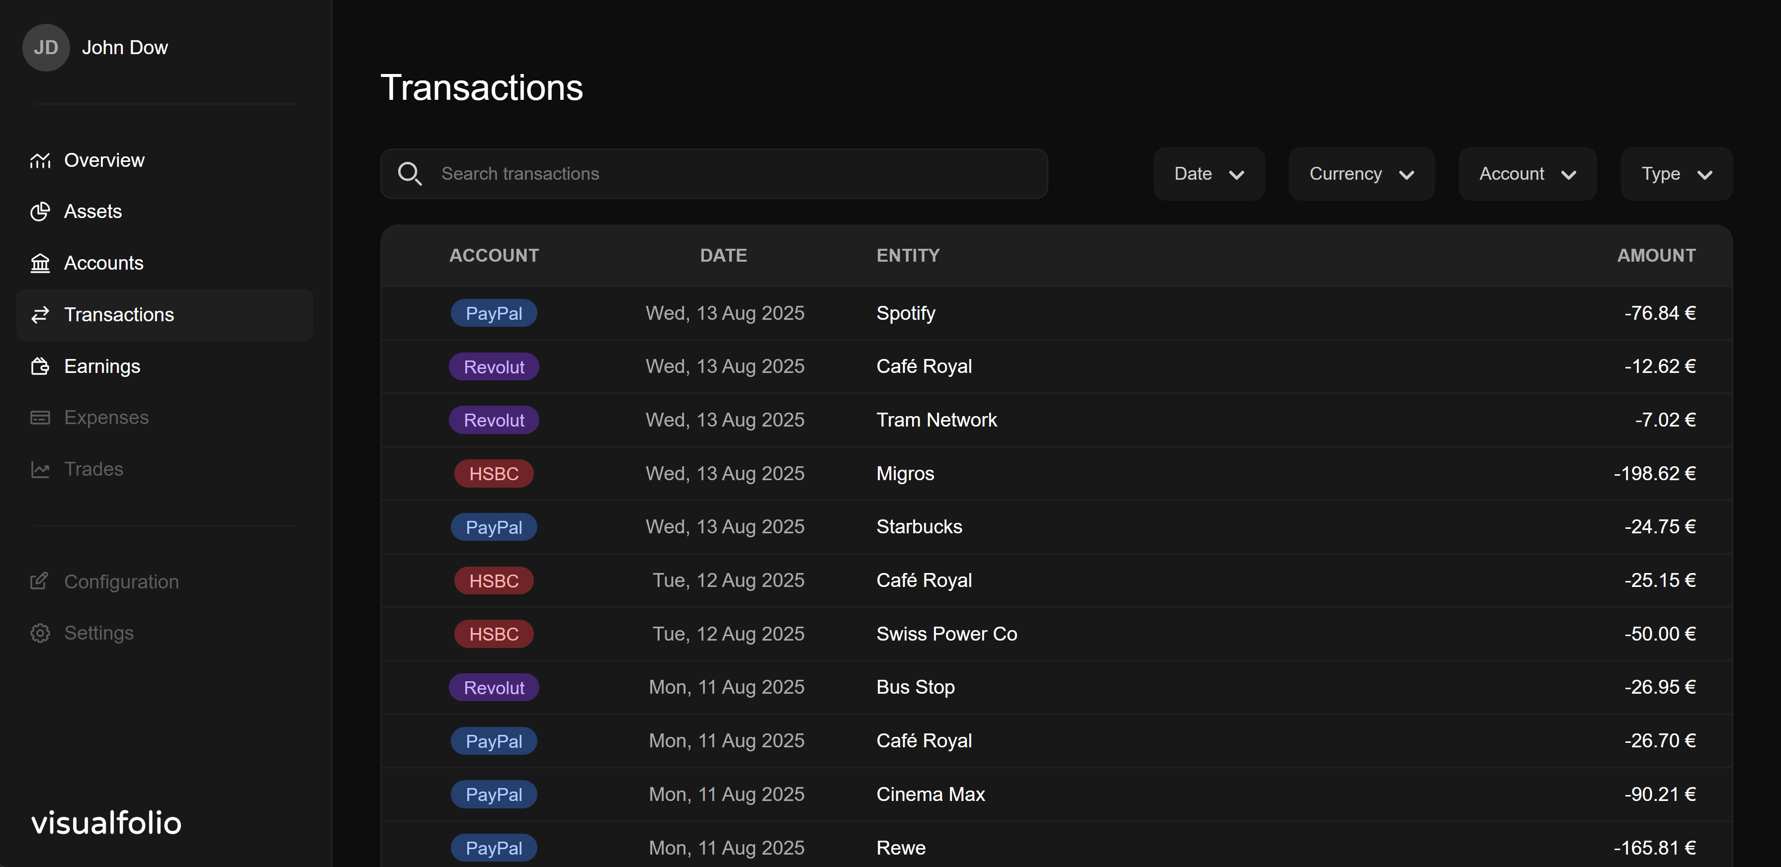Image resolution: width=1781 pixels, height=867 pixels.
Task: Expand the Currency filter
Action: pyautogui.click(x=1360, y=173)
